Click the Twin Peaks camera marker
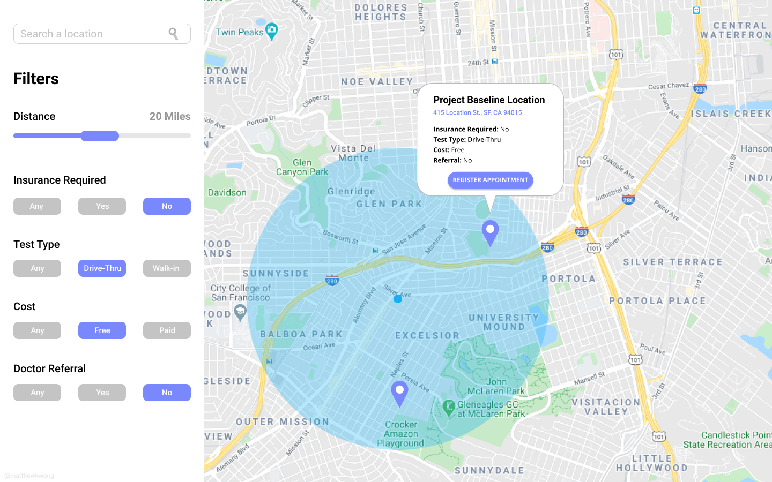Image resolution: width=772 pixels, height=482 pixels. (x=272, y=31)
